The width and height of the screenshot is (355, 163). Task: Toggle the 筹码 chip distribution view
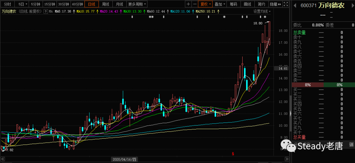click(233, 4)
